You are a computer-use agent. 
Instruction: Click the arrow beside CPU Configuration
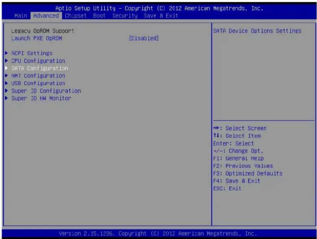(x=7, y=61)
